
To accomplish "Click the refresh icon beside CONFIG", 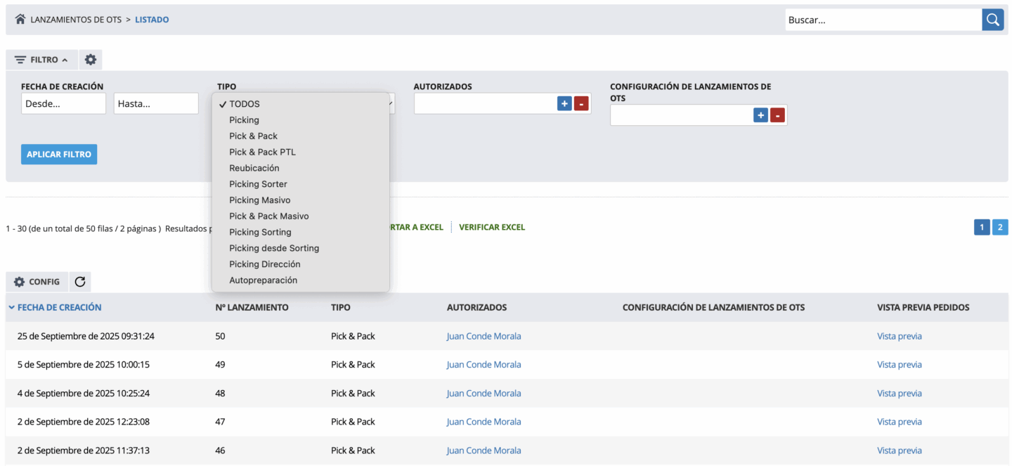I will pos(80,282).
